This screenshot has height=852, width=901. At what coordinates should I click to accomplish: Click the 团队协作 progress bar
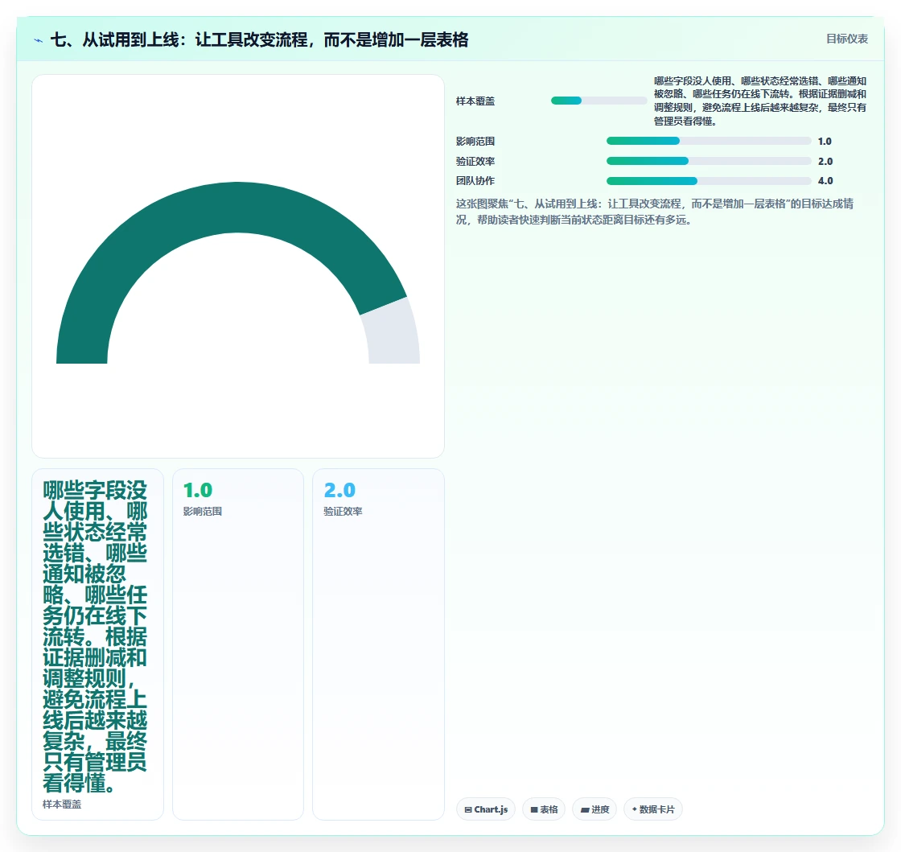(x=709, y=181)
